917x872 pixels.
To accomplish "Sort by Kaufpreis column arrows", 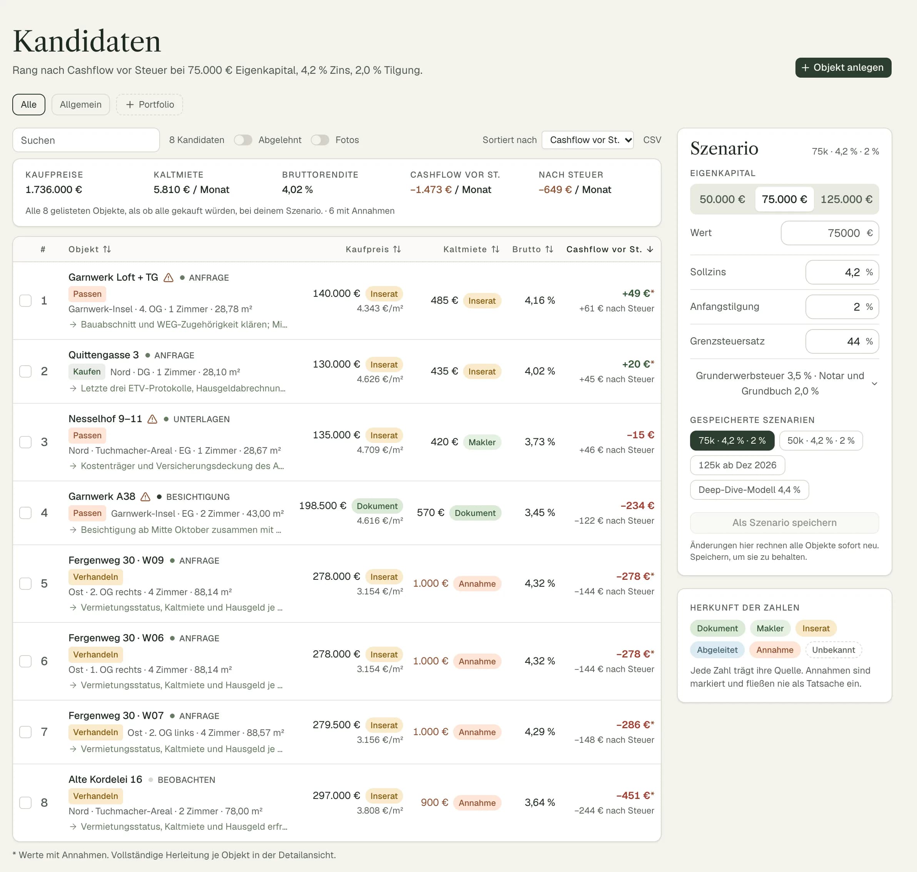I will tap(397, 249).
